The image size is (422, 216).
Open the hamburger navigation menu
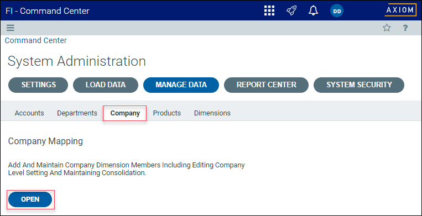pos(11,28)
